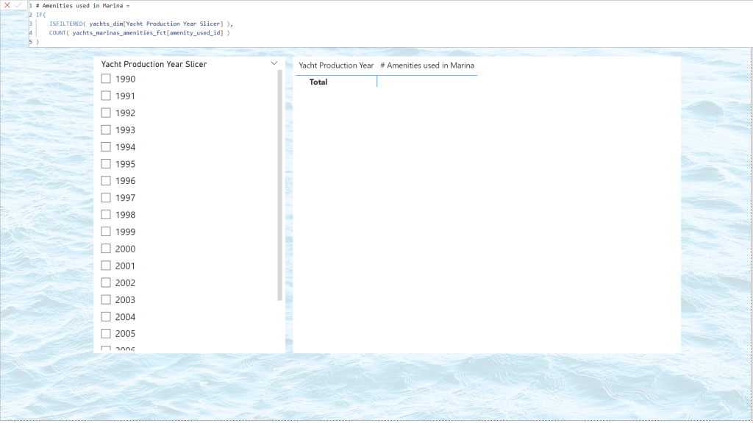Place cursor on the COUNT formula line

(x=140, y=33)
